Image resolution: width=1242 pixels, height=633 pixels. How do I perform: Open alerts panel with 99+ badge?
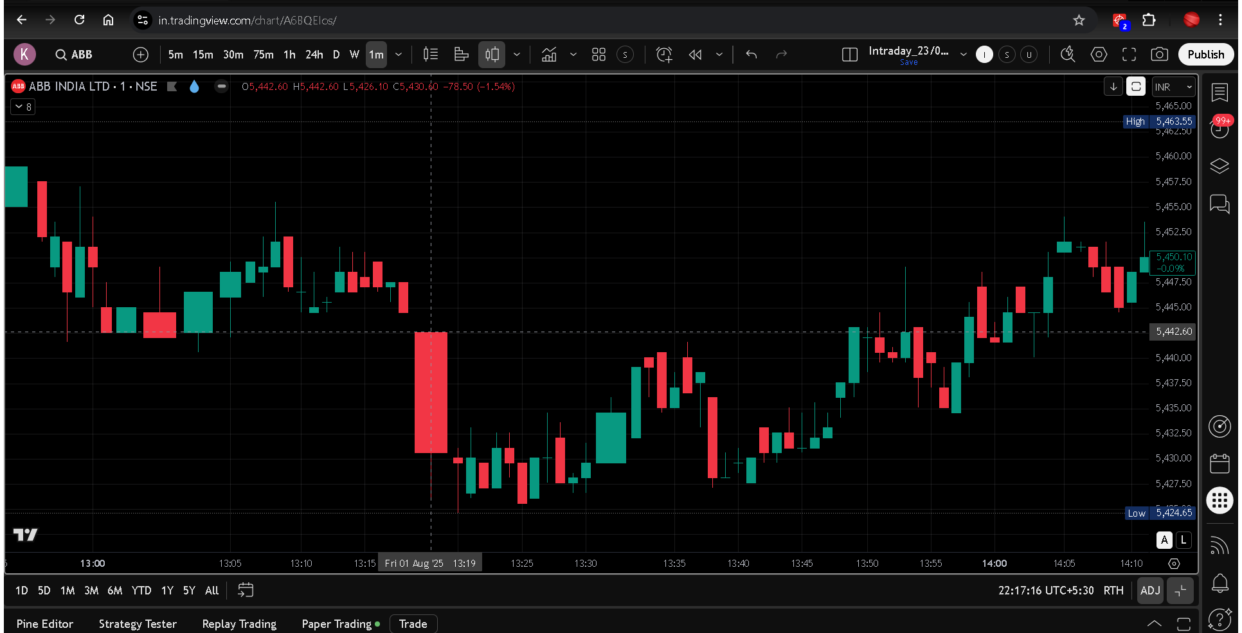pyautogui.click(x=1219, y=127)
